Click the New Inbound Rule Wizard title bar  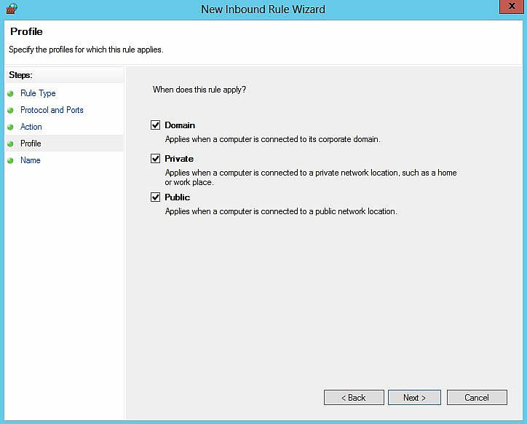pos(263,9)
